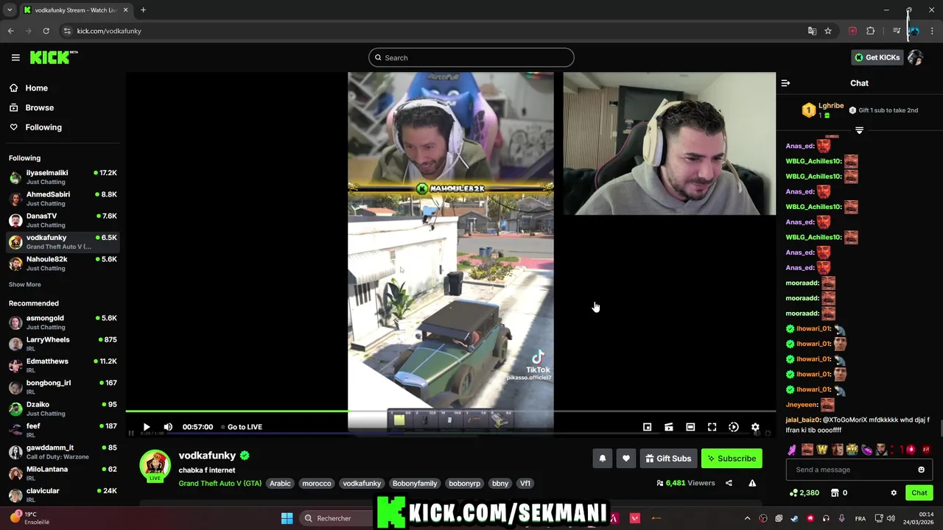943x530 pixels.
Task: Insert the eggplant emote
Action: pyautogui.click(x=867, y=449)
